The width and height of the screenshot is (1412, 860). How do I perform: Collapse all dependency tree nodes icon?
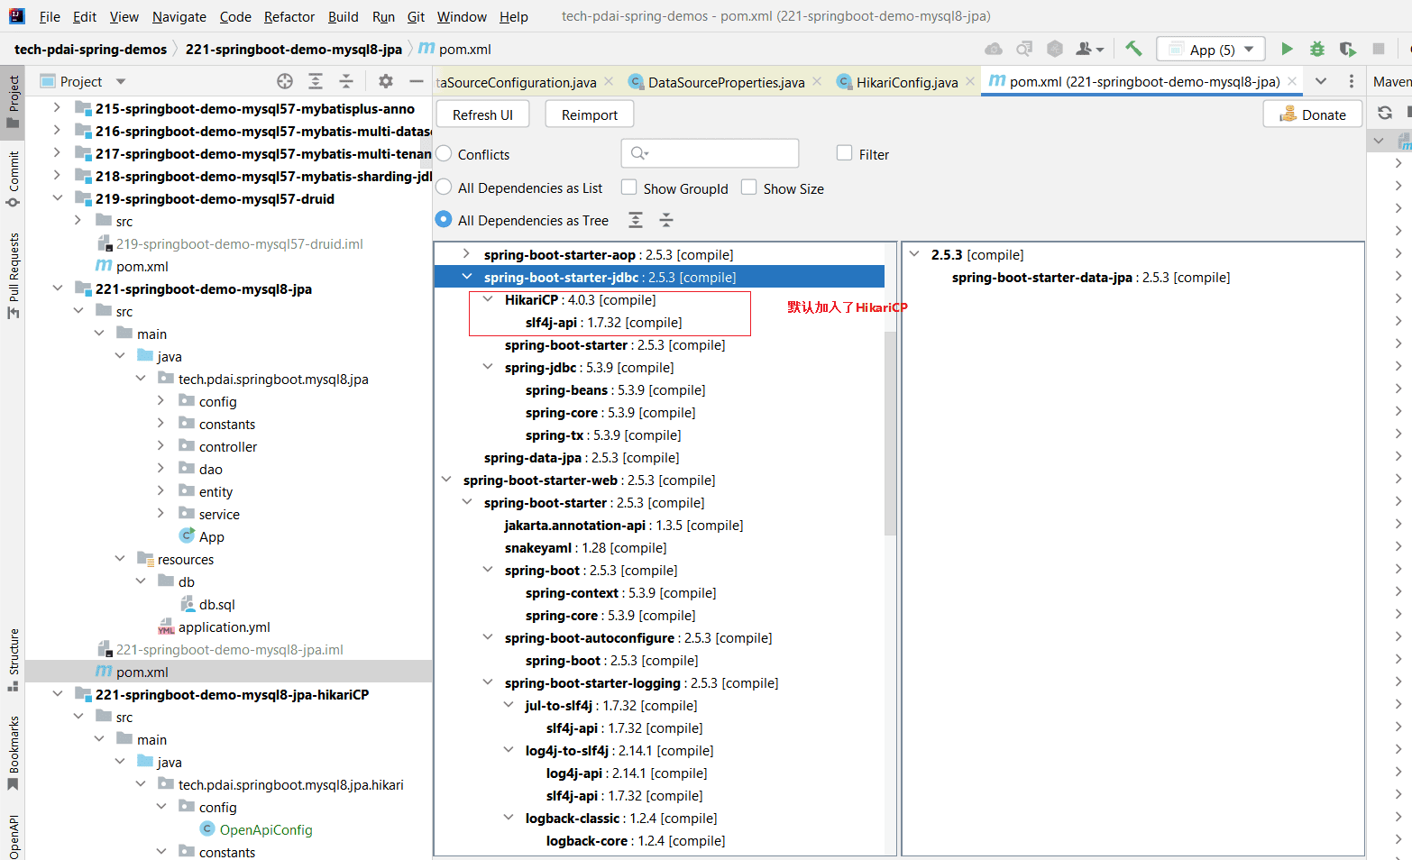pos(666,220)
